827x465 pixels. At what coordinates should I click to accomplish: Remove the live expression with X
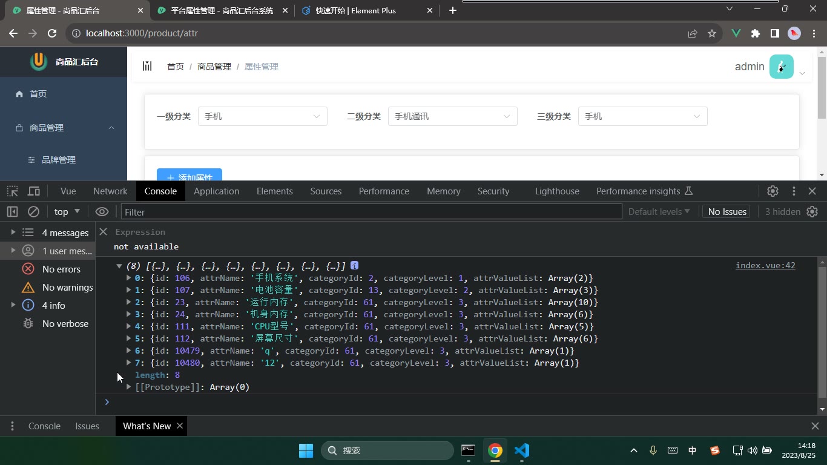[104, 232]
